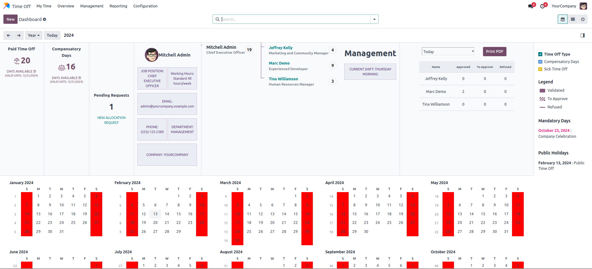Screen dimensions: 592x269
Task: Toggle Compensatory Days checkbox
Action: tap(540, 62)
